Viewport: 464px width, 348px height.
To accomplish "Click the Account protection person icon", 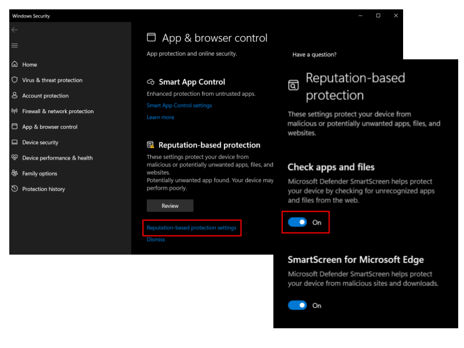I will (x=14, y=96).
